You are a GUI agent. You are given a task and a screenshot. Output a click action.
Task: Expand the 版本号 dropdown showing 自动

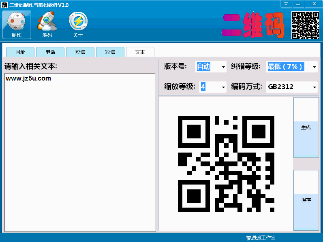tap(223, 67)
